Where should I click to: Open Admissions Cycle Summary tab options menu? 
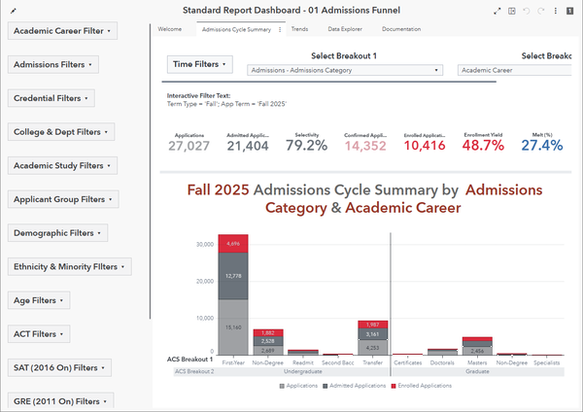(x=280, y=30)
